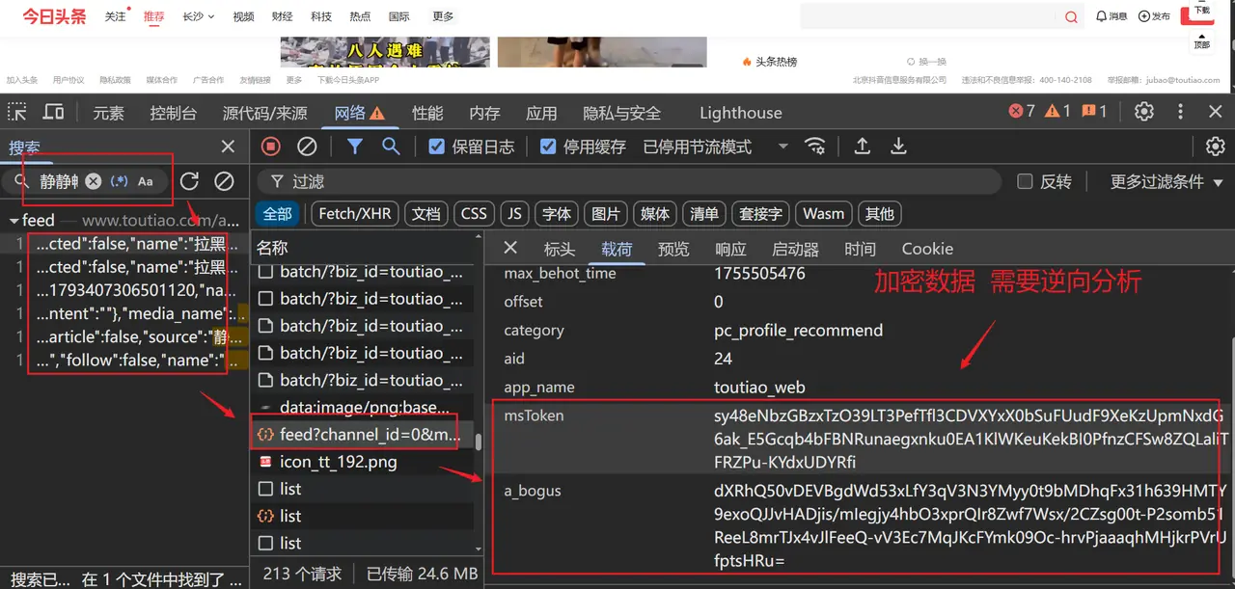
Task: Click the network filter funnel icon
Action: point(355,147)
